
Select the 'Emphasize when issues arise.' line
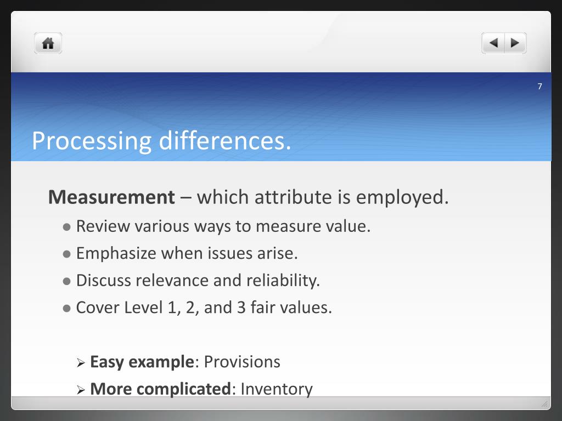[x=187, y=253]
